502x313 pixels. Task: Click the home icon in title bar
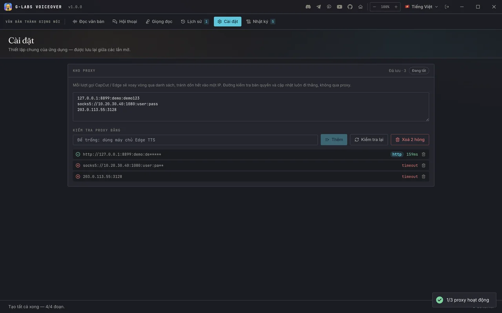[x=360, y=7]
